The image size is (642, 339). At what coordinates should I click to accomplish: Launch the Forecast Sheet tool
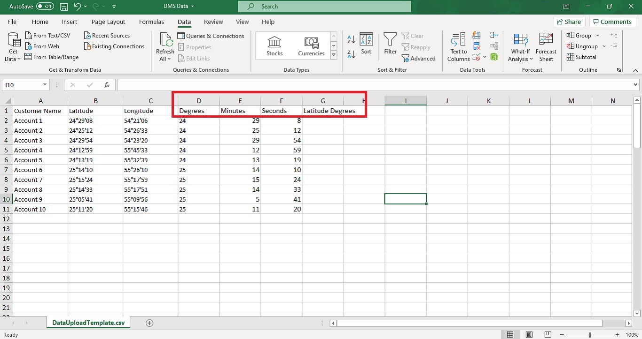(546, 46)
